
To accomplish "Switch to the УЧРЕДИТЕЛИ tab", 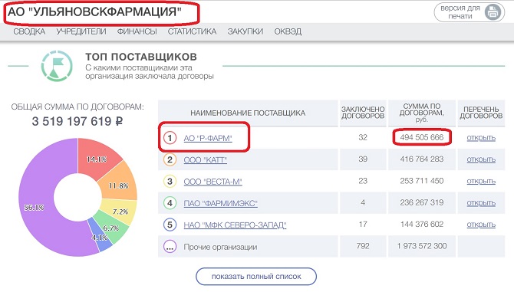I will pos(81,31).
